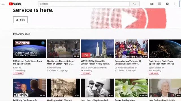
Task: Click LIVE NOW badge under NASA video
Action: point(18,73)
